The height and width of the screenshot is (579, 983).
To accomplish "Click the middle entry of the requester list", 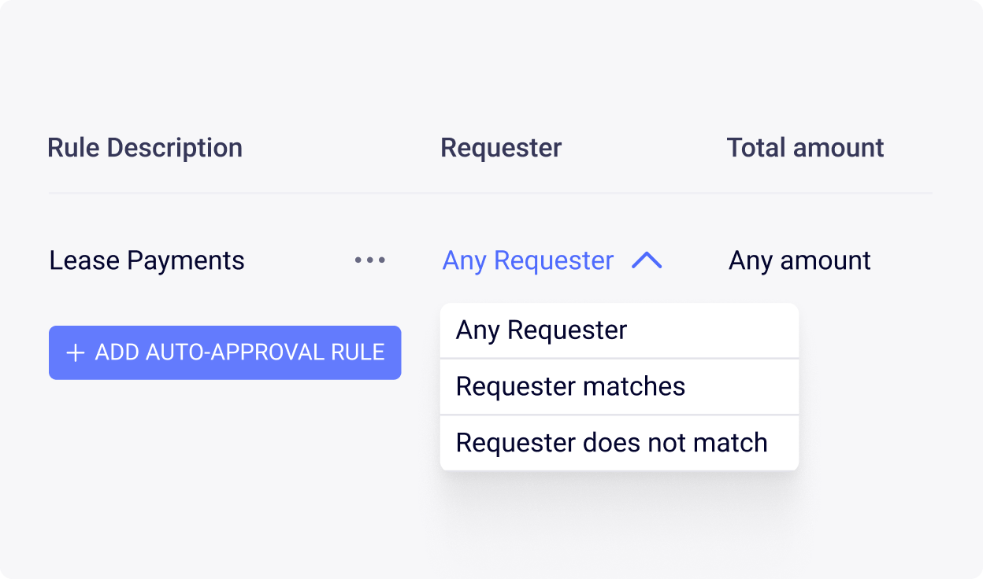I will point(569,386).
